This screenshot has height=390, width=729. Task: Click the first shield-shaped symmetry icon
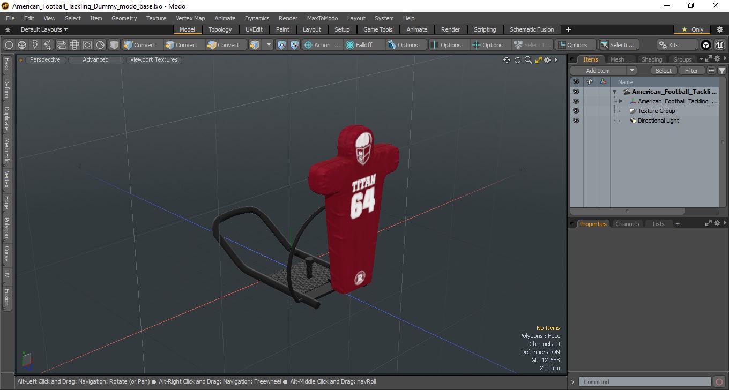[281, 45]
